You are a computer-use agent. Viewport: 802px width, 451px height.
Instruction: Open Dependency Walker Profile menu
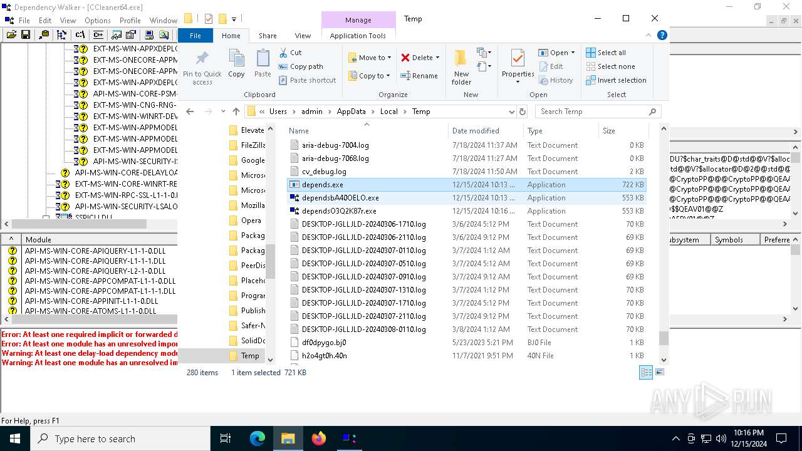(130, 21)
